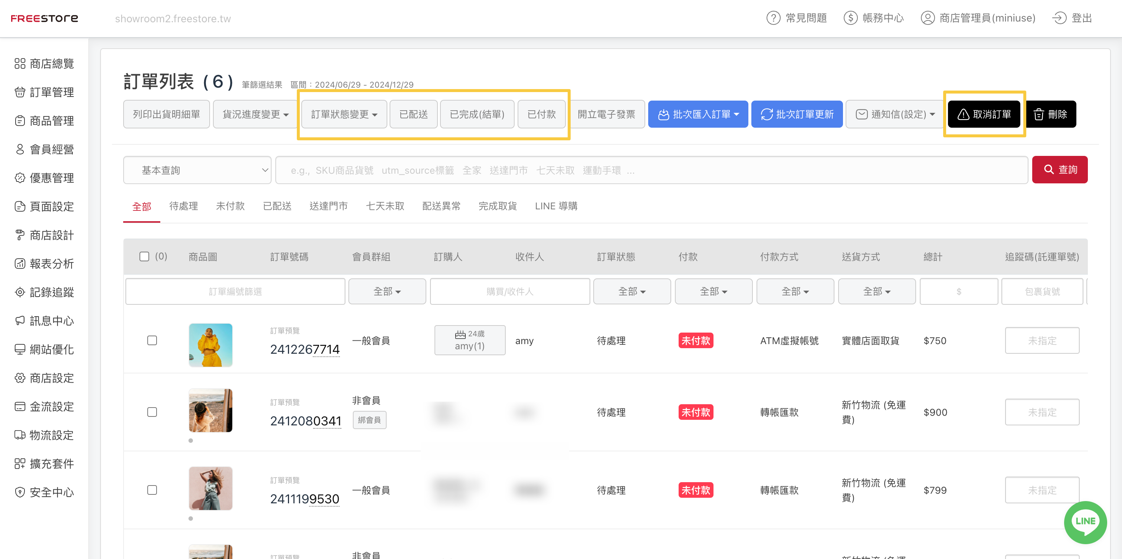Open 付款 filter 全部 dropdown
Screen dimensions: 1122x559
pos(713,291)
